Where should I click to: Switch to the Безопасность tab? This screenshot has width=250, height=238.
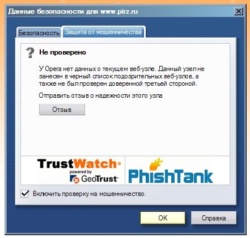coord(39,33)
